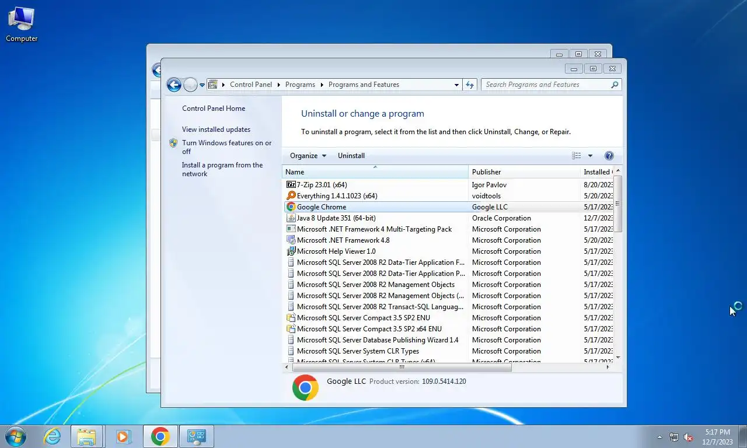Launch Internet Explorer from taskbar
Image resolution: width=747 pixels, height=448 pixels.
(53, 436)
